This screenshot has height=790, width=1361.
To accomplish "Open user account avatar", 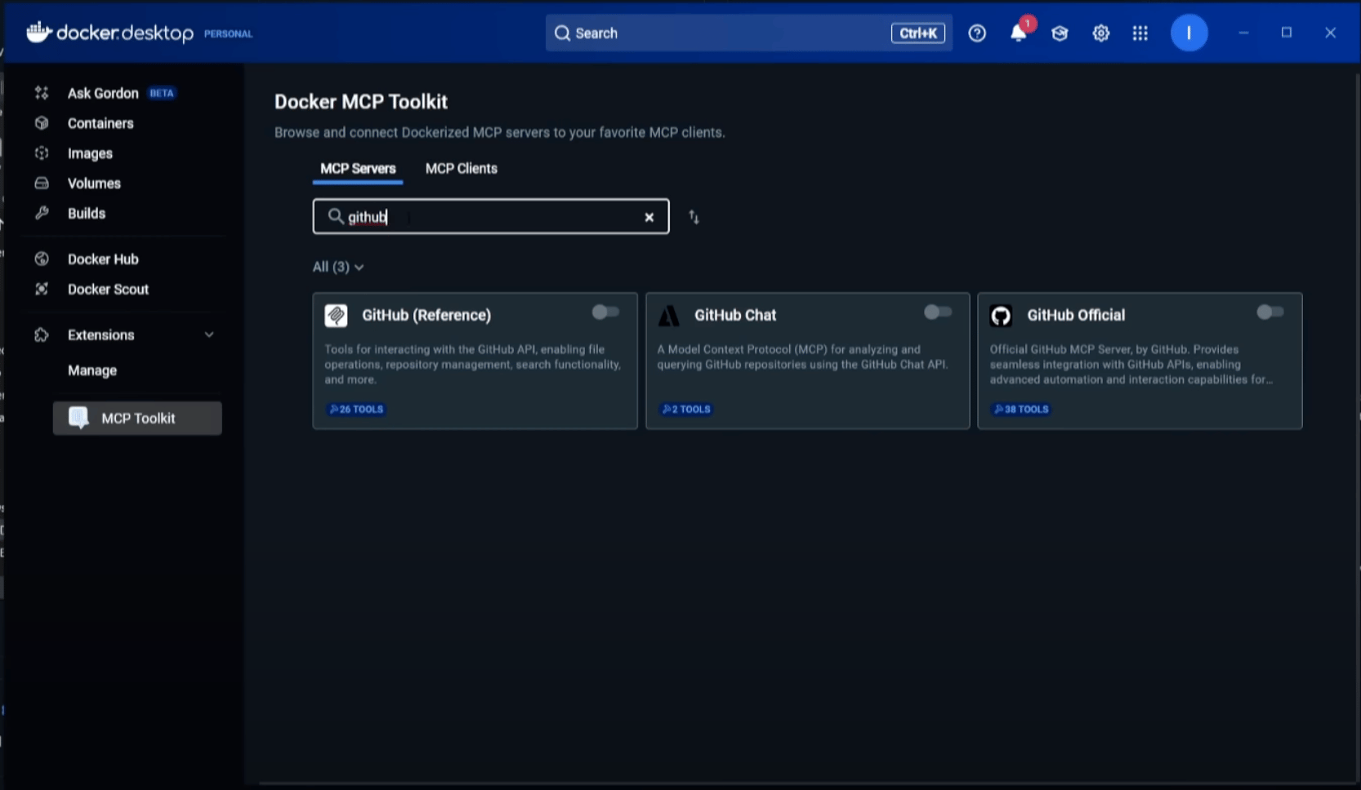I will pyautogui.click(x=1189, y=33).
